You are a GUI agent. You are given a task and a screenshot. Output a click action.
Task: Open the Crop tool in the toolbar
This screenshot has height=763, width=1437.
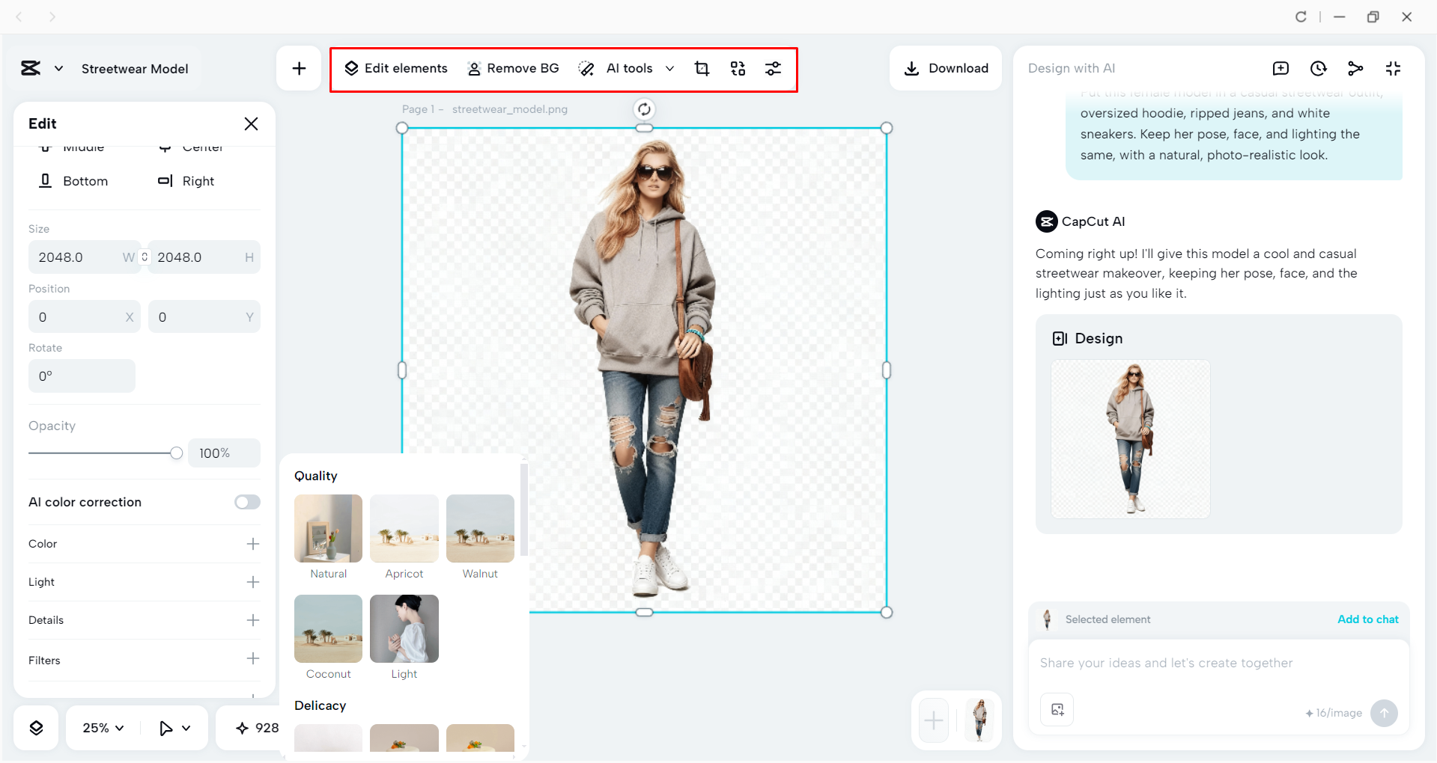[702, 69]
